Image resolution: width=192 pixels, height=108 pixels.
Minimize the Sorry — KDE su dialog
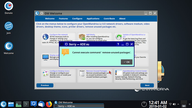(x=122, y=44)
